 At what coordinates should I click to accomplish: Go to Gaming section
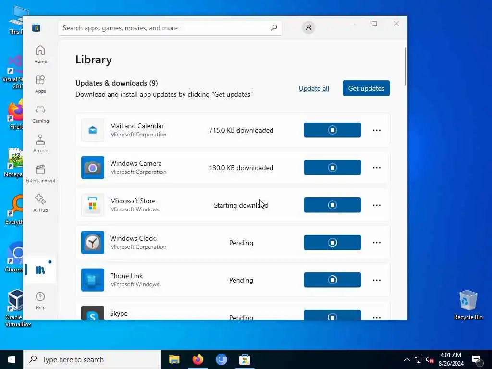(x=40, y=114)
